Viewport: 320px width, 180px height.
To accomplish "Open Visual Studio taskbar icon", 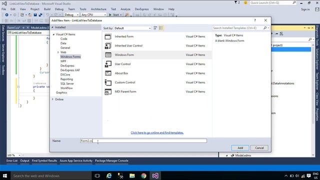I will 155,175.
